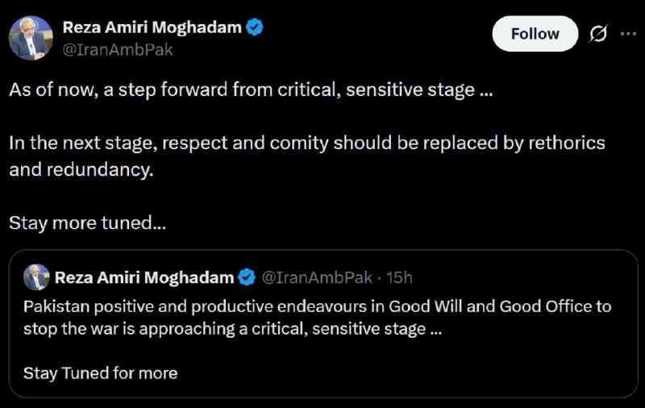Viewport: 645px width, 408px height.
Task: Click the verified badge in the quoted post
Action: tap(247, 277)
